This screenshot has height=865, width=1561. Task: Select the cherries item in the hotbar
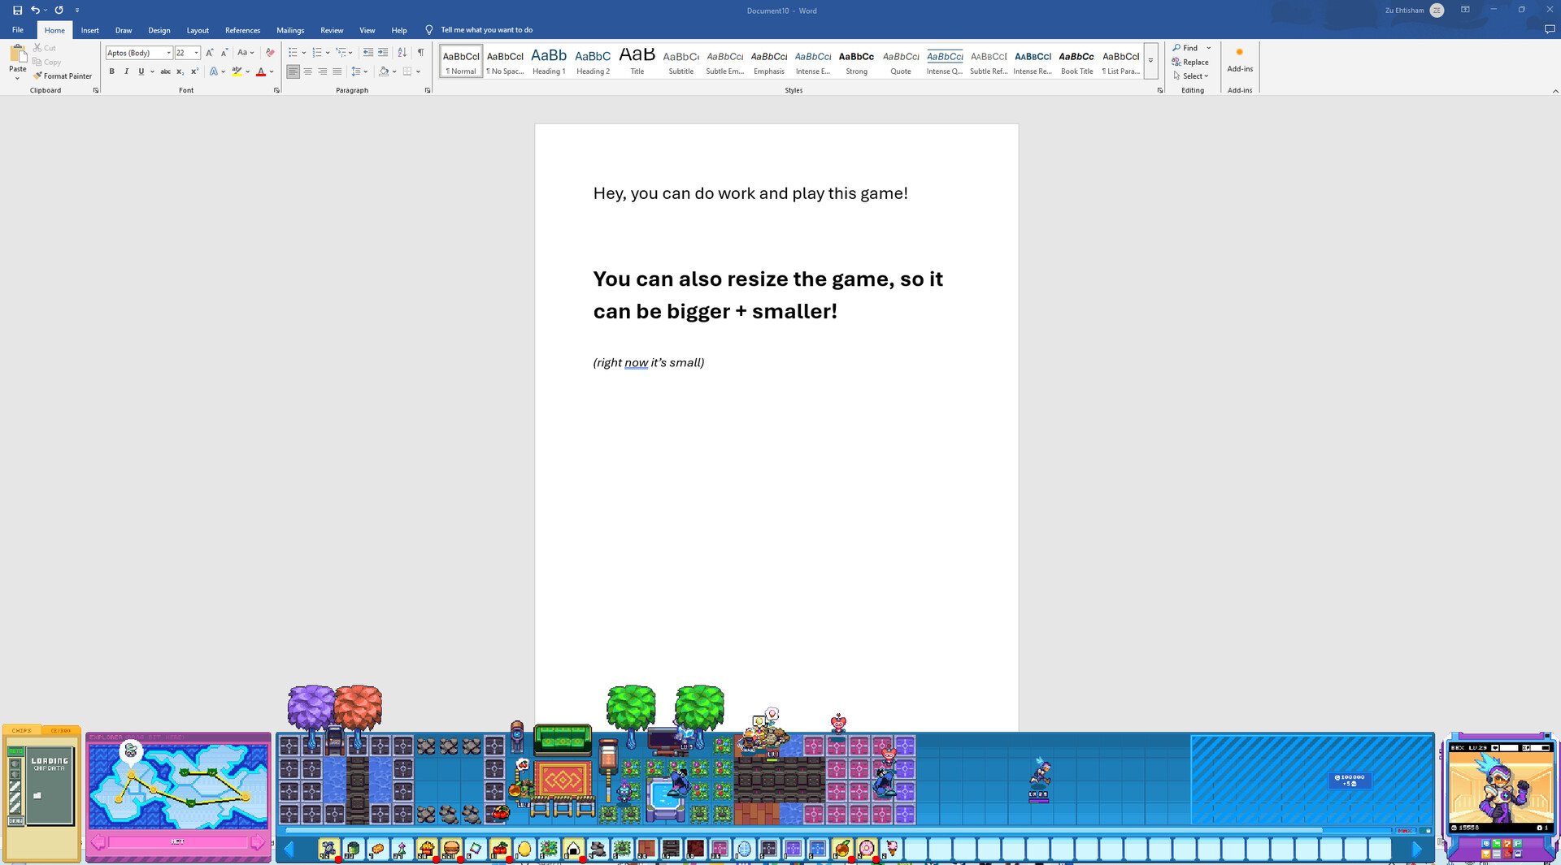pos(501,850)
